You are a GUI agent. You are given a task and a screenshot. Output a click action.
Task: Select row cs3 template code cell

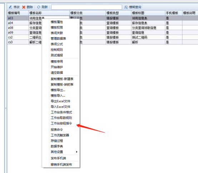(x=18, y=42)
